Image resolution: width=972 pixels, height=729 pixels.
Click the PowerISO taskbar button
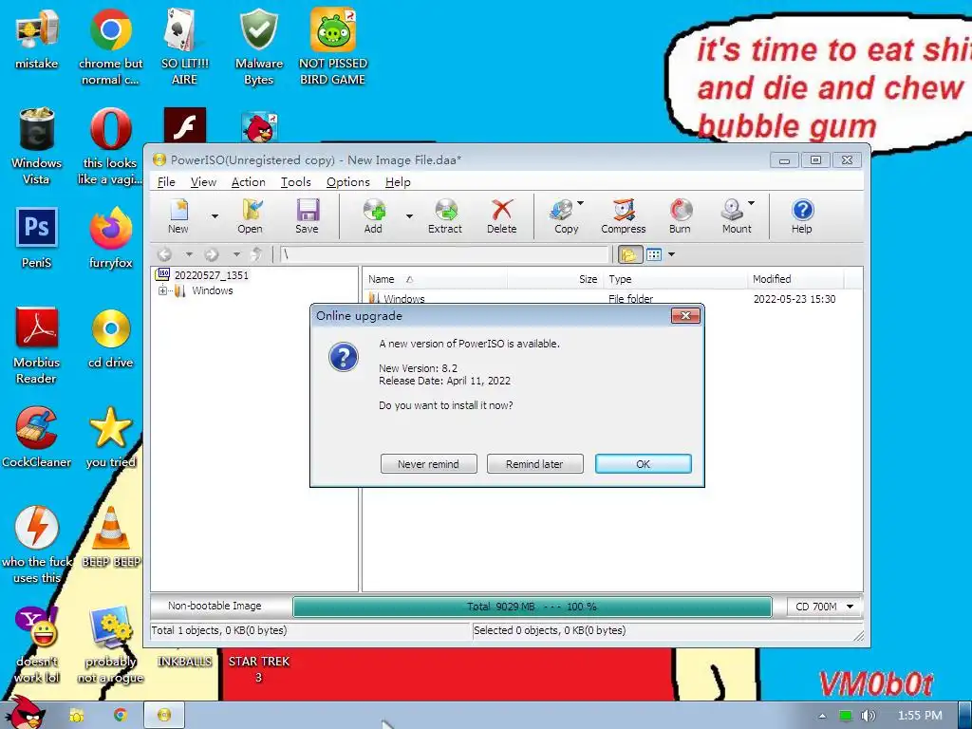[164, 716]
